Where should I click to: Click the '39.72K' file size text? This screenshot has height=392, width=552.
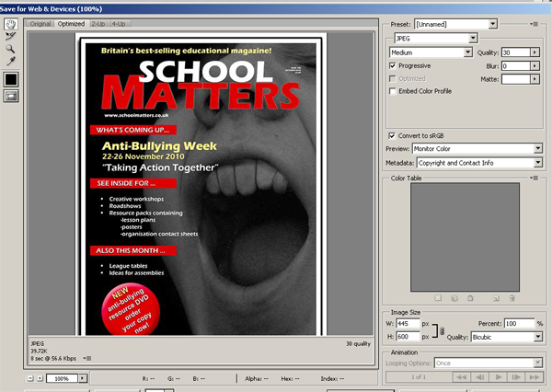(x=39, y=352)
